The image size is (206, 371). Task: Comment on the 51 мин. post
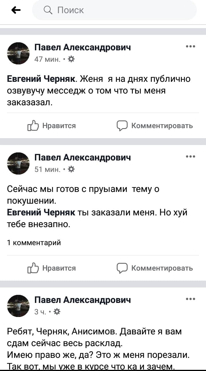click(155, 268)
